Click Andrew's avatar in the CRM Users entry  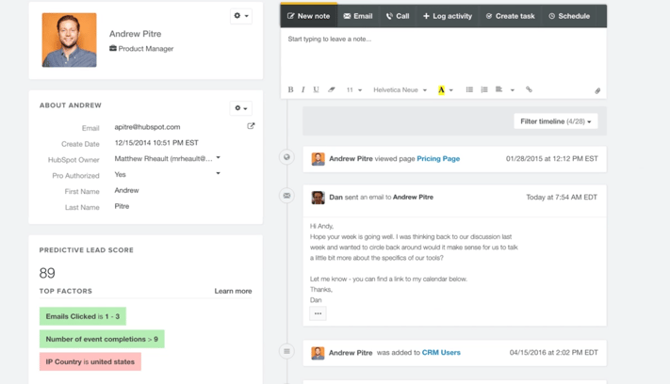click(318, 353)
